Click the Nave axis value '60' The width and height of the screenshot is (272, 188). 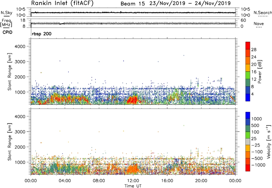pos(243,20)
